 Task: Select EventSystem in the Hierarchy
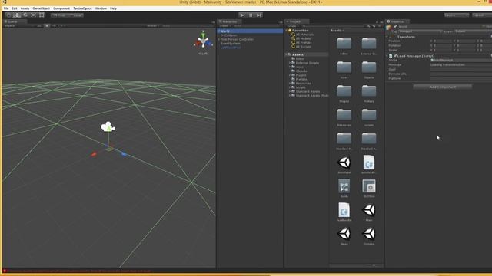pos(231,44)
